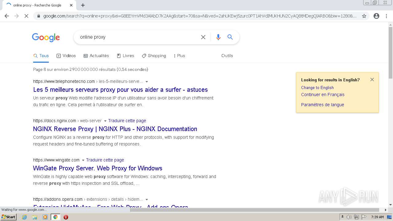This screenshot has width=393, height=221.
Task: Open Paramètres de langue
Action: (x=322, y=105)
